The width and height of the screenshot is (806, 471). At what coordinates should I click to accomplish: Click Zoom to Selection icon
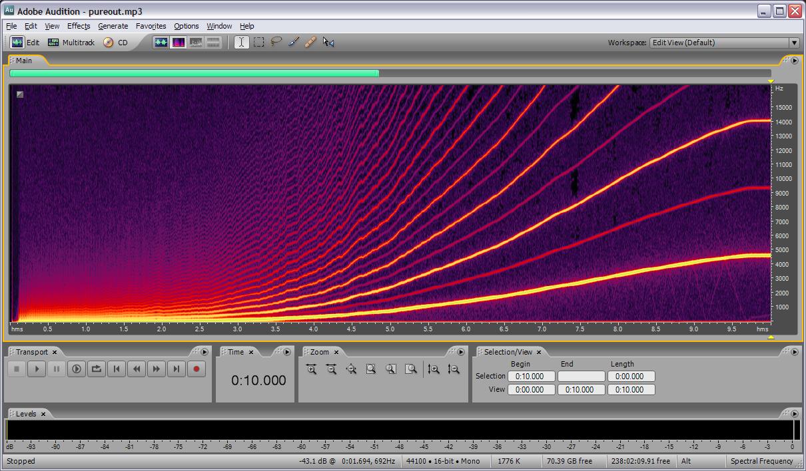[371, 369]
